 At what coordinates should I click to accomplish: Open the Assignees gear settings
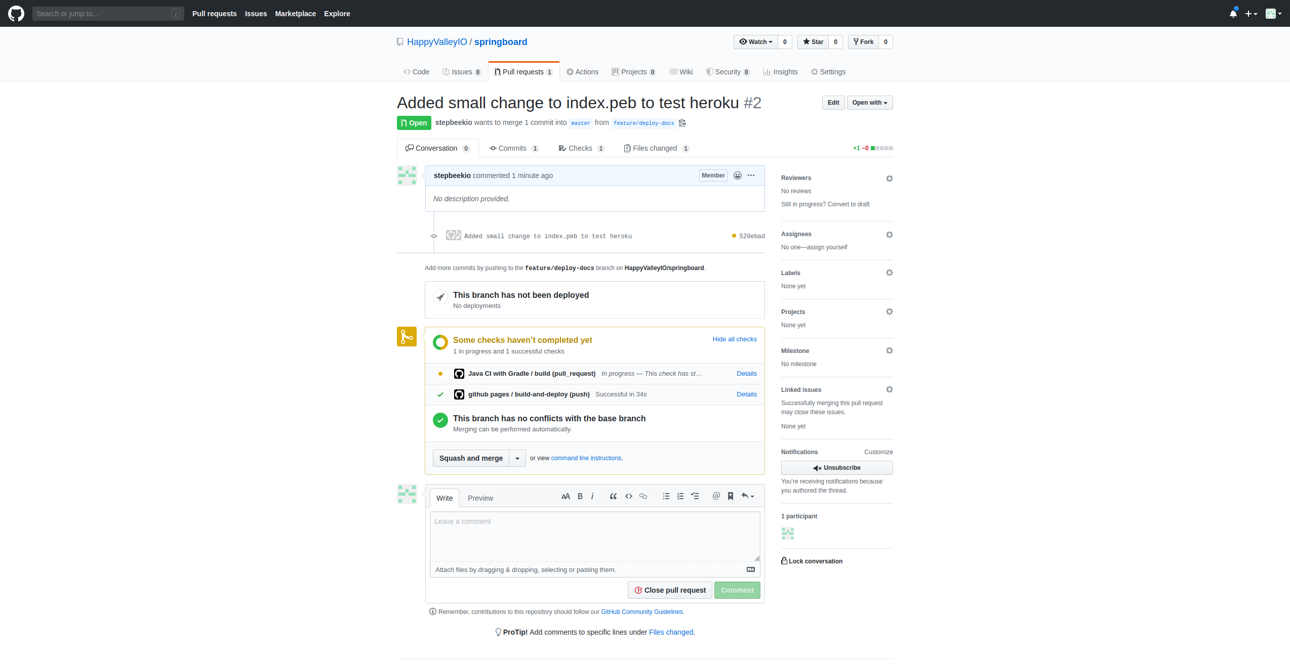(890, 235)
